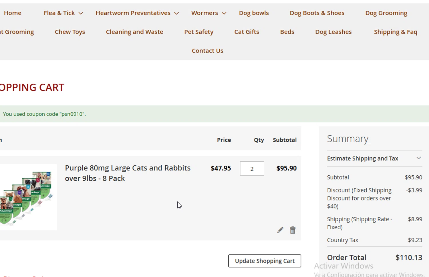Screen dimensions: 429x277
Task: Open Dog Leashes category
Action: pos(333,32)
